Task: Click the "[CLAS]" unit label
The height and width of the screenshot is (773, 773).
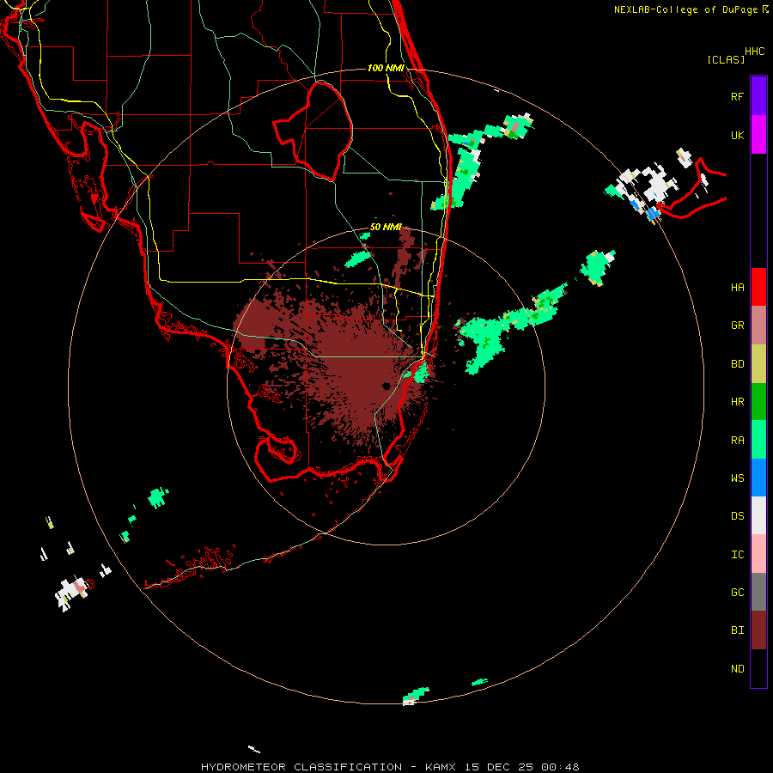Action: [726, 59]
